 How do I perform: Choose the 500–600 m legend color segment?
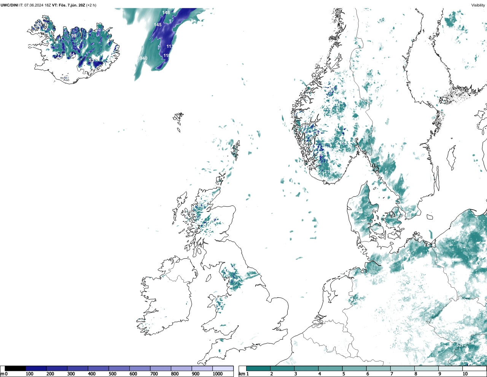[119, 369]
